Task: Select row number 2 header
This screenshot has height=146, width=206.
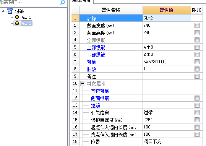Action: coord(75,25)
